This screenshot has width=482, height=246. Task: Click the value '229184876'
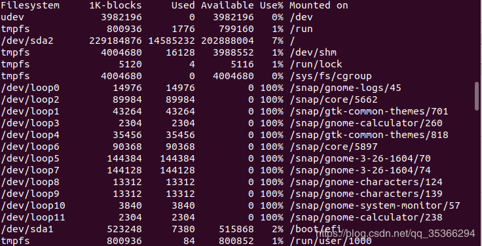tap(115, 41)
